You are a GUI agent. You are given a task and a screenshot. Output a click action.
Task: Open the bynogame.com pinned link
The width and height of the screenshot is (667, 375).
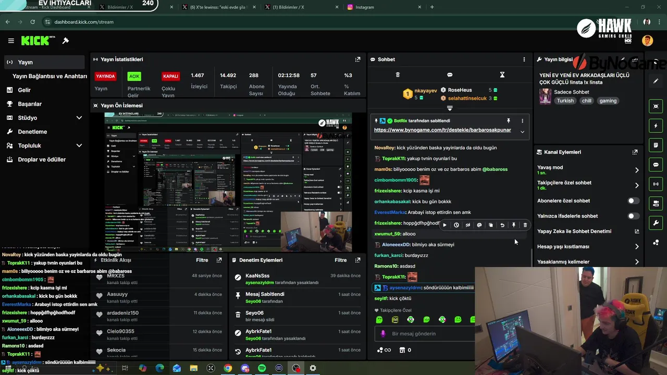[442, 130]
